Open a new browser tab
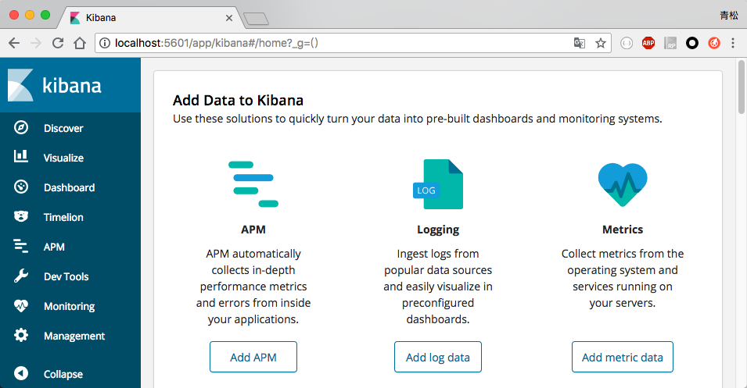 pos(257,19)
